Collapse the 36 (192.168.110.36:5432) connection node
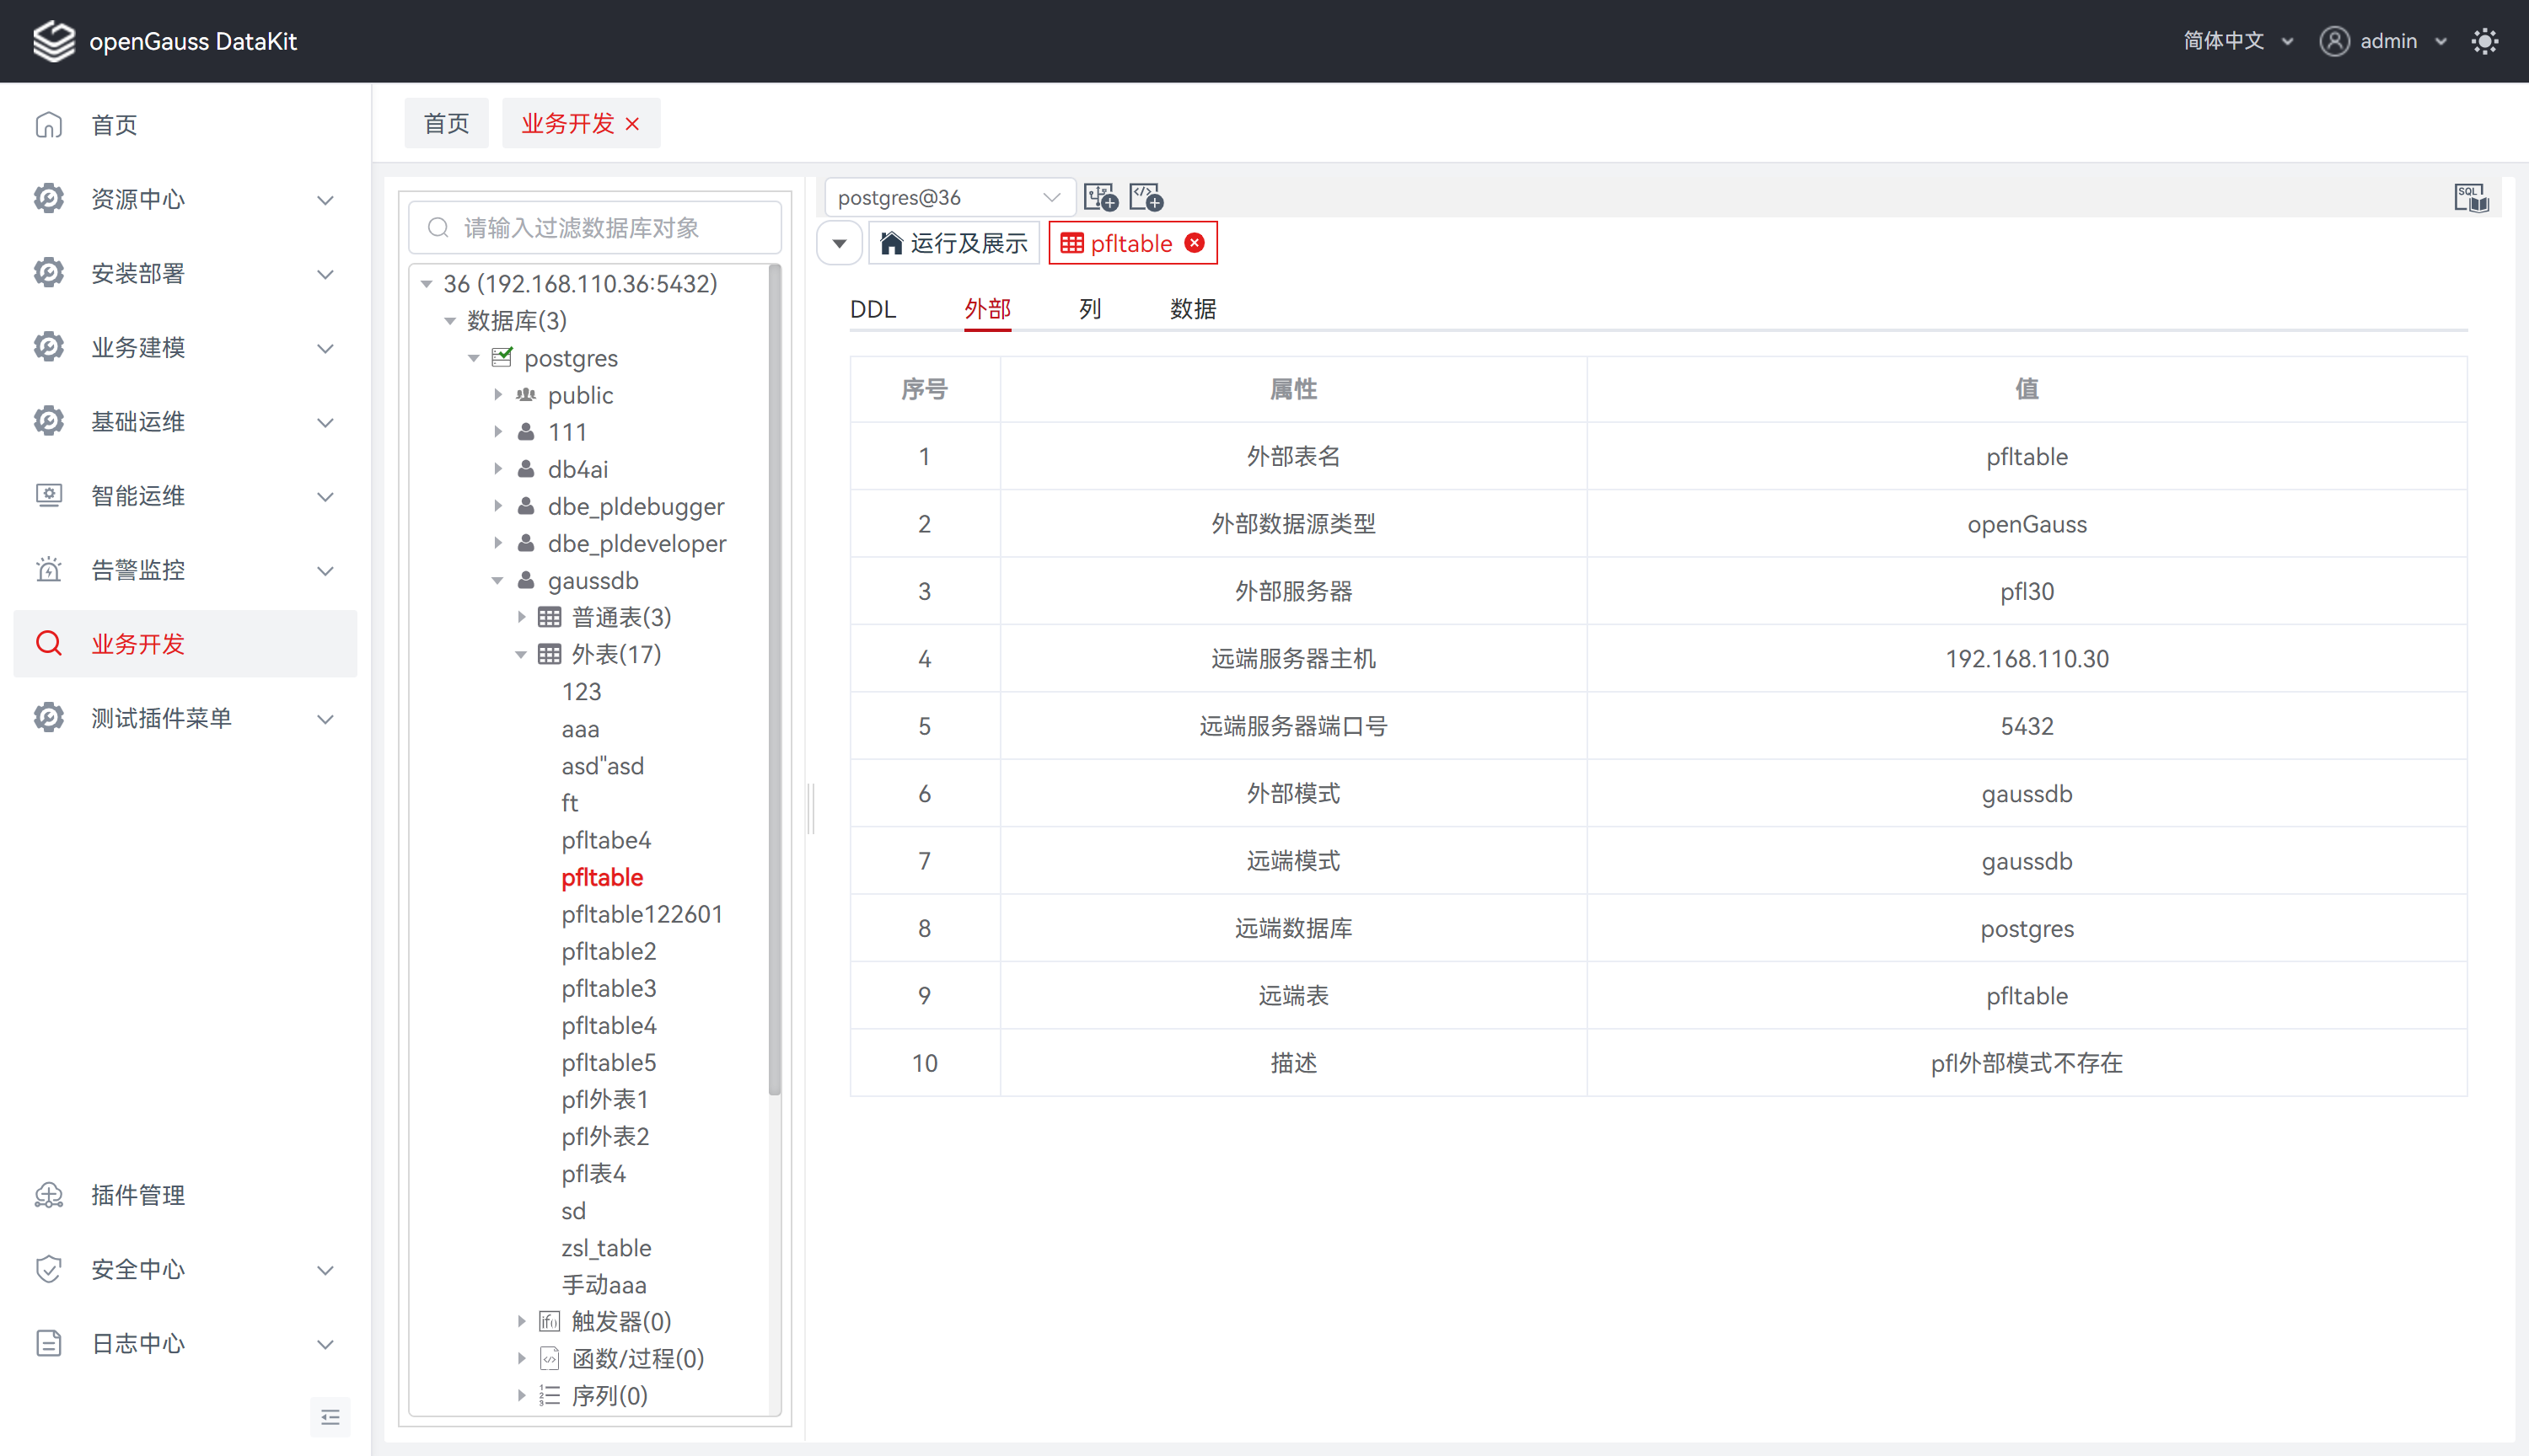The image size is (2529, 1456). (427, 284)
